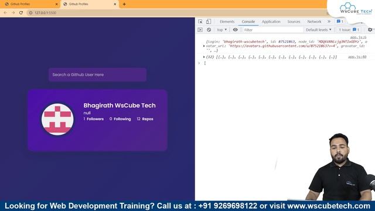375x211 pixels.
Task: Close the second Github Profiles tab
Action: pyautogui.click(x=115, y=4)
